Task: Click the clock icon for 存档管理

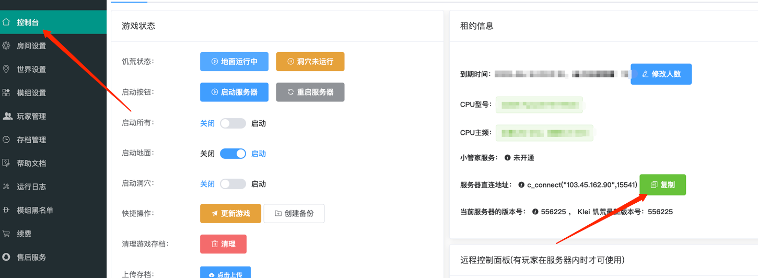Action: [x=6, y=140]
